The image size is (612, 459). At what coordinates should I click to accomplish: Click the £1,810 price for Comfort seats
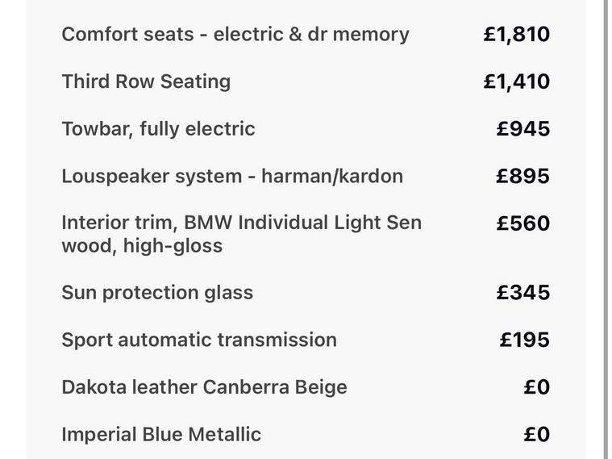tap(516, 35)
